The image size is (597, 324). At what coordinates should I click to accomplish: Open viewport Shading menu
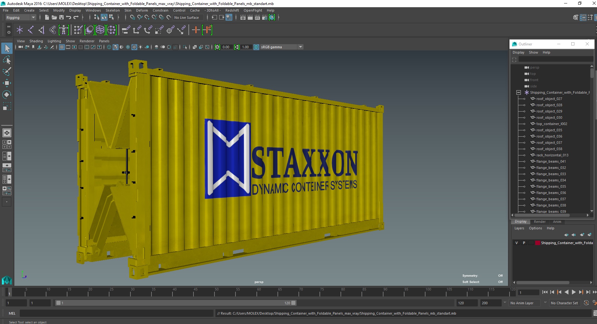point(36,41)
